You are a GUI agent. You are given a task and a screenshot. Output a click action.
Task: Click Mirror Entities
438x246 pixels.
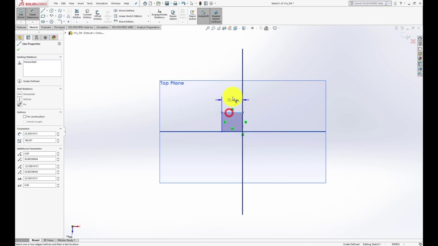[x=124, y=11]
